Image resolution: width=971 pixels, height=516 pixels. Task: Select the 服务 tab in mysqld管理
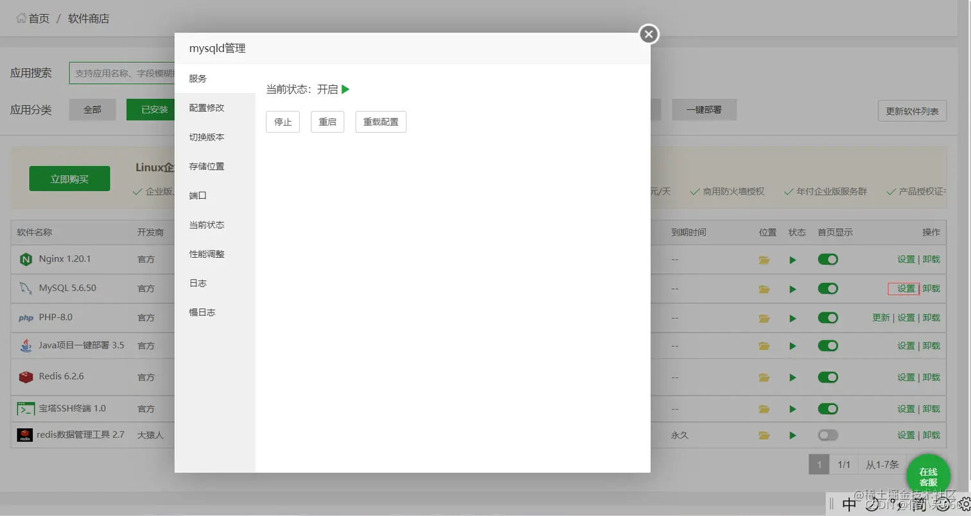pyautogui.click(x=215, y=79)
